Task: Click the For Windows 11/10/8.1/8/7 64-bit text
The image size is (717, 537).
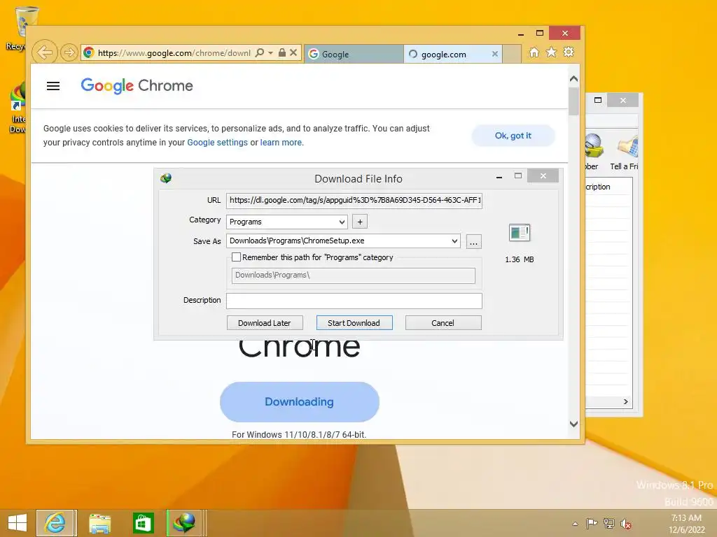Action: 299,434
